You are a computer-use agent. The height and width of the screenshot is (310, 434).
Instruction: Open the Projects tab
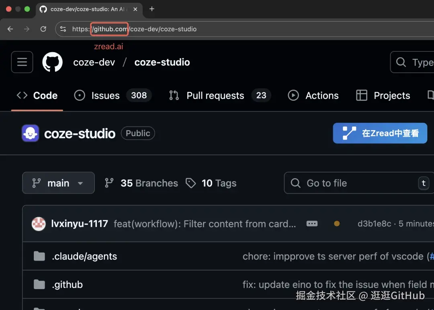pyautogui.click(x=383, y=96)
